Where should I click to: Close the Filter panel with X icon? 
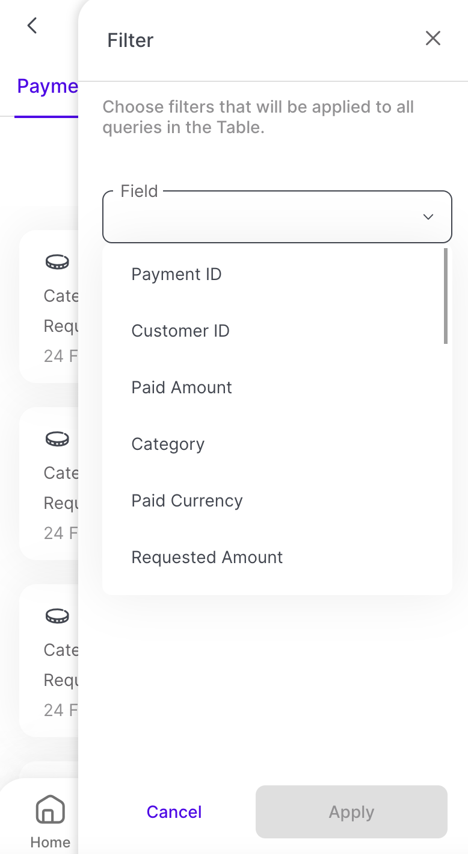pos(433,39)
